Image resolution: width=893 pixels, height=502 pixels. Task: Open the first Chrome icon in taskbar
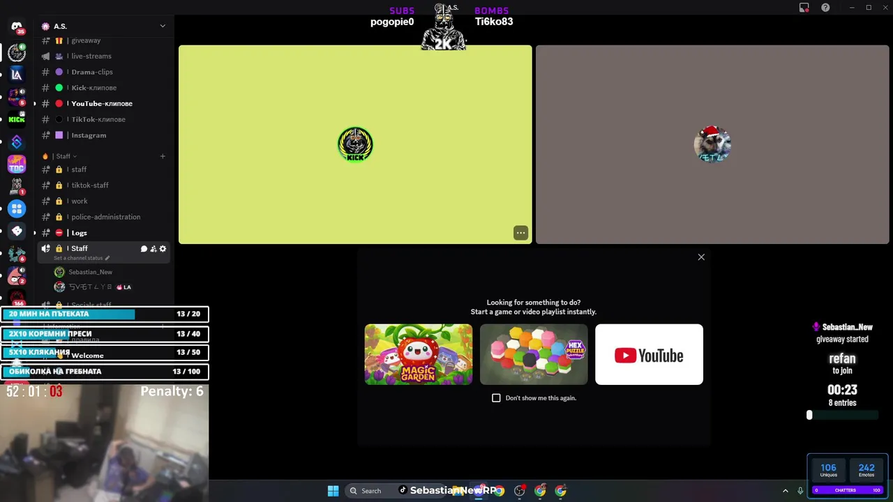[x=499, y=491]
